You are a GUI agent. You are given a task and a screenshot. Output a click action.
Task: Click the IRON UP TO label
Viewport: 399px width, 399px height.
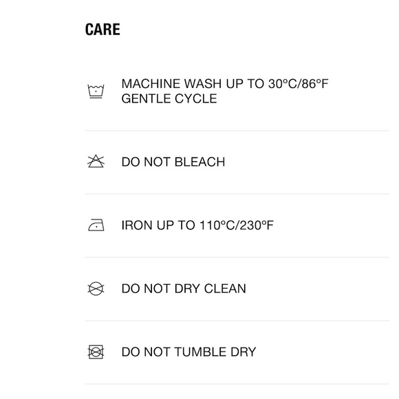click(x=197, y=225)
